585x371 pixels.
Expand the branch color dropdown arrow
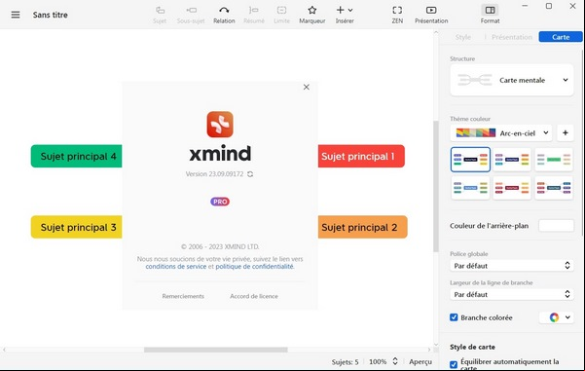point(567,317)
